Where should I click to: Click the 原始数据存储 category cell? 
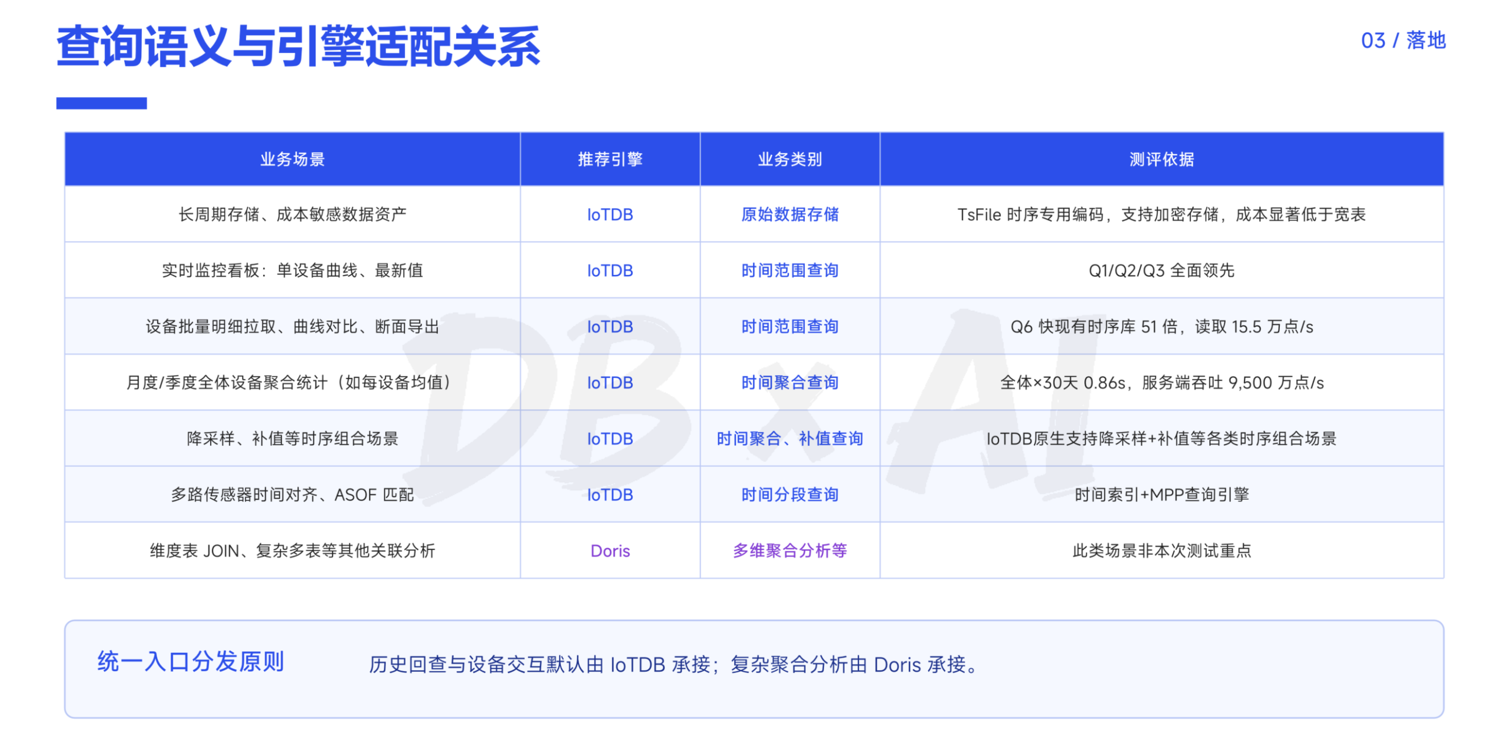[789, 214]
